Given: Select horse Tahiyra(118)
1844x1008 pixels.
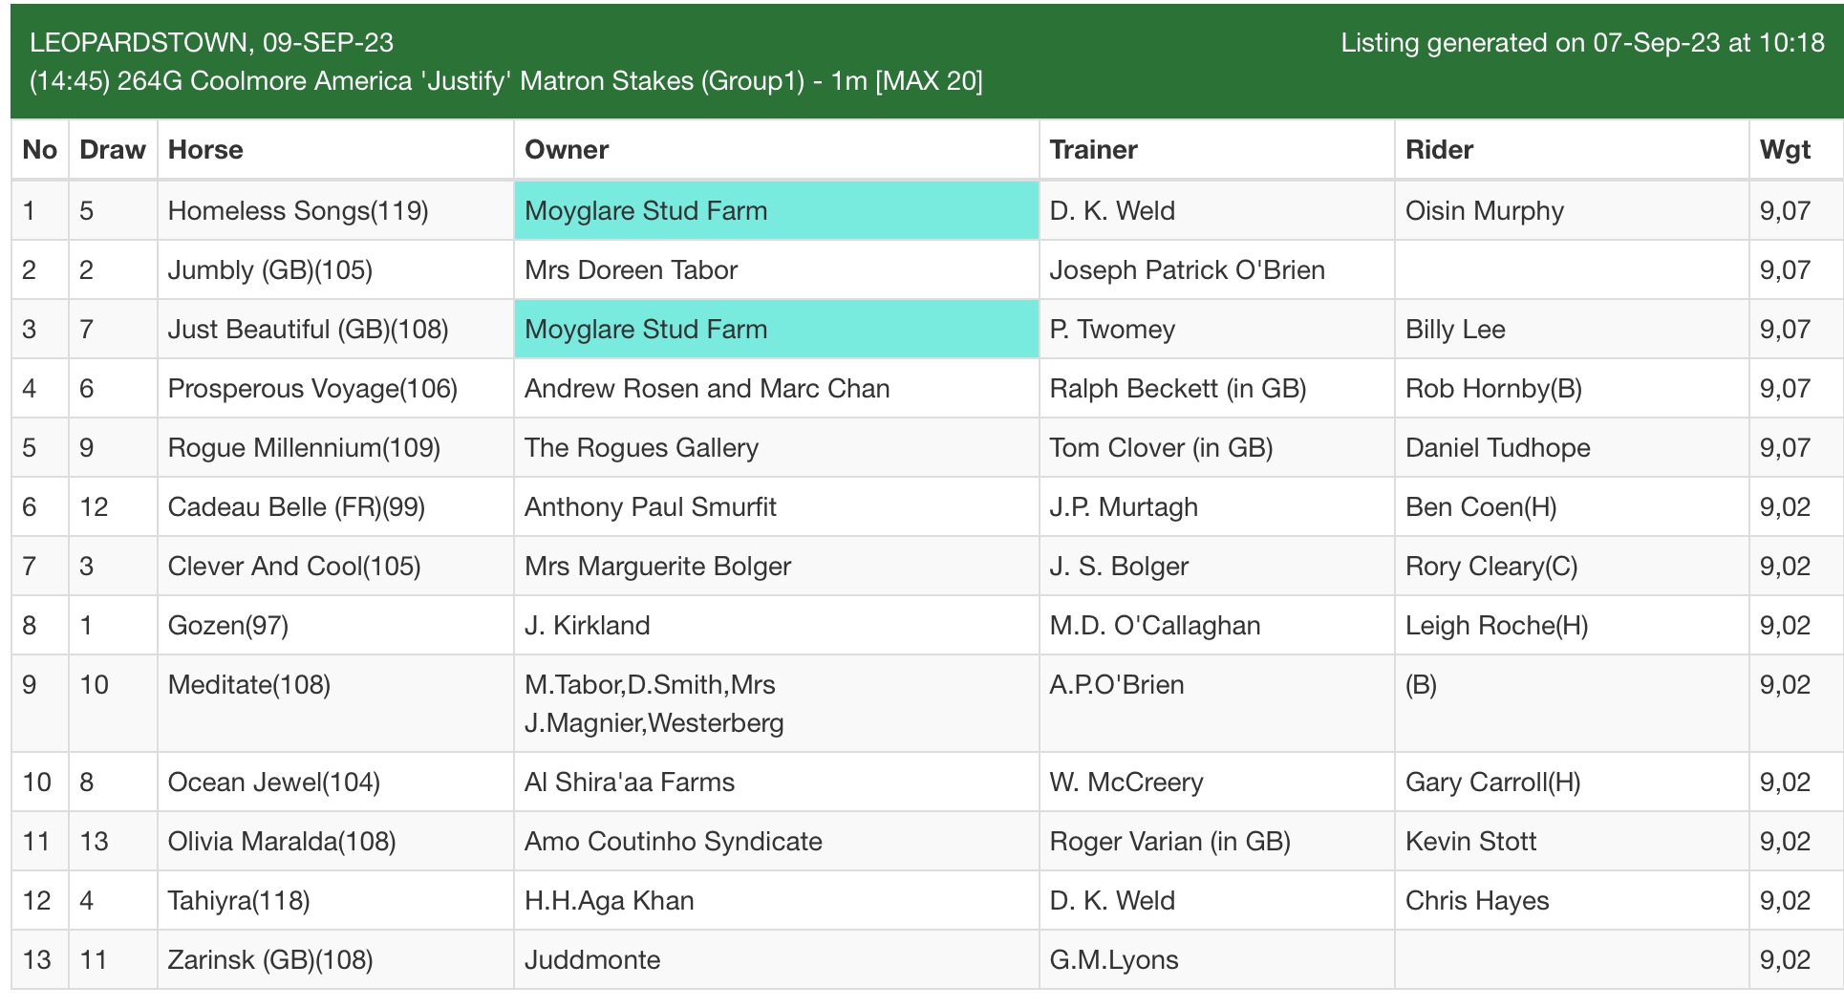Looking at the screenshot, I should click(238, 901).
